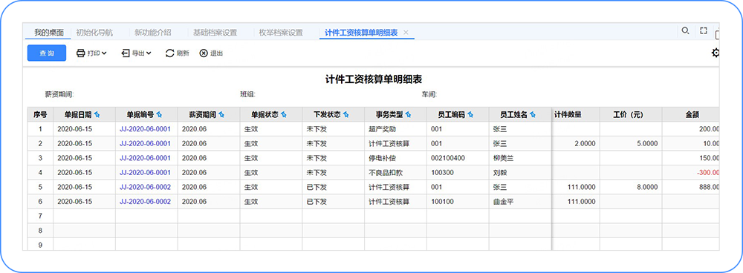Select the 计件工资核算单明细表 tab
The image size is (743, 273).
[361, 33]
